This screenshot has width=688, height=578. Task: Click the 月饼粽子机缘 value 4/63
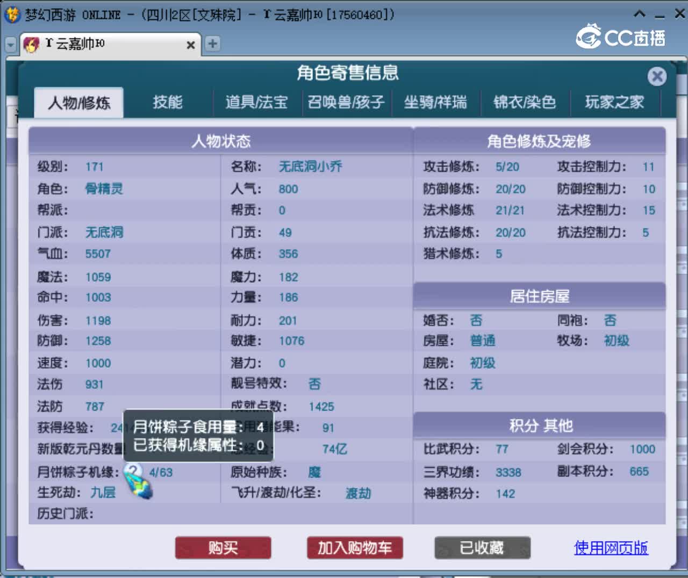[x=161, y=473]
